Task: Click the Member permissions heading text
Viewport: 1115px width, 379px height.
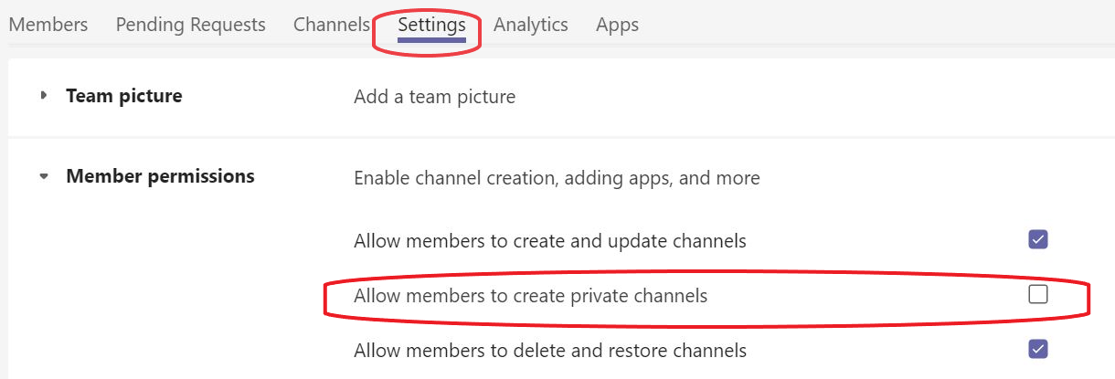Action: coord(160,176)
